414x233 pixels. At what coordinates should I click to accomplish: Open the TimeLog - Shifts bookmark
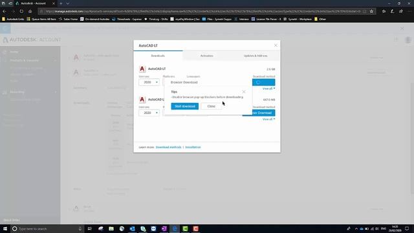[x=156, y=19]
